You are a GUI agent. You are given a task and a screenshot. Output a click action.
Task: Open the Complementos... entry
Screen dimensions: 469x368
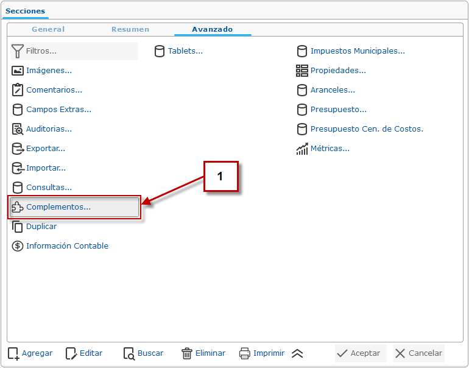(x=74, y=207)
